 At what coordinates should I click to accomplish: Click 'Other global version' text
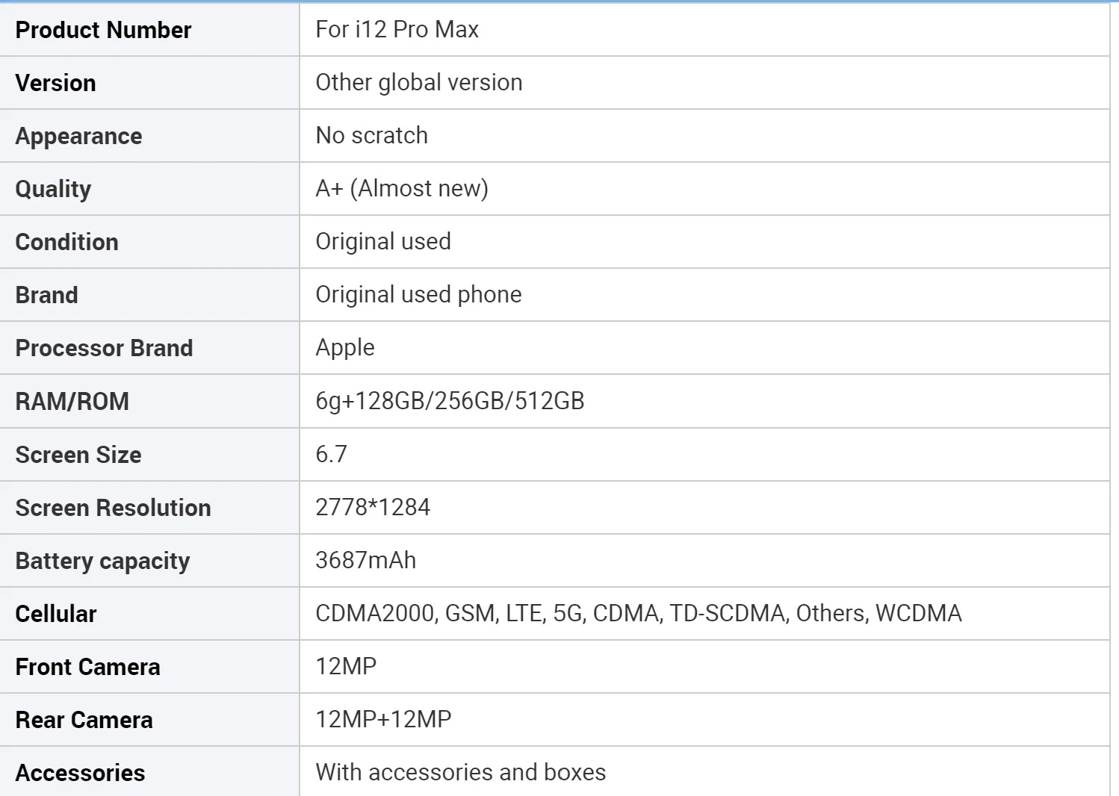418,82
